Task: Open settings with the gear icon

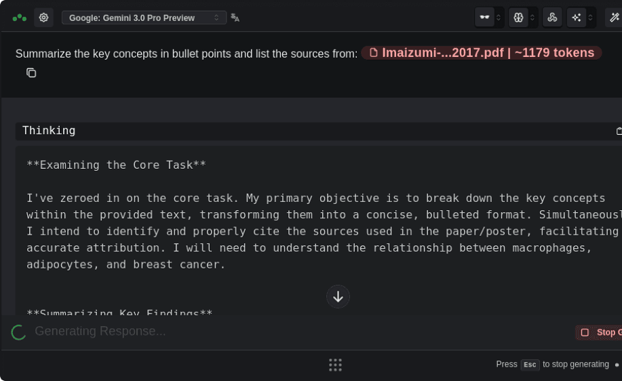Action: (x=44, y=18)
